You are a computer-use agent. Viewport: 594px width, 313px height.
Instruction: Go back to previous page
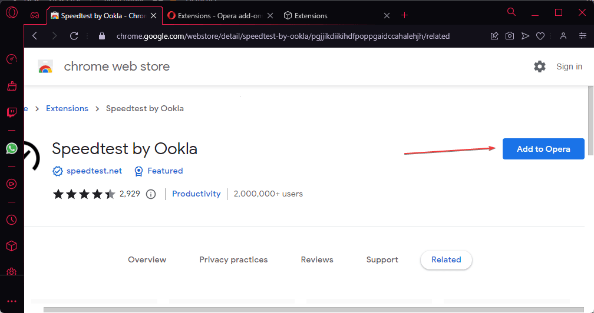(35, 36)
